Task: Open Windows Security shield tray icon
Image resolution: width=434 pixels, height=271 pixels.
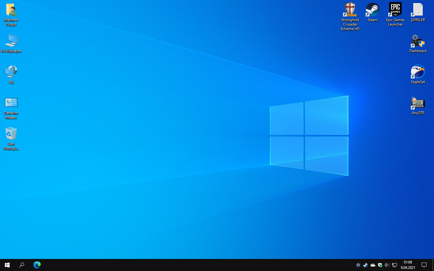Action: tap(380, 265)
